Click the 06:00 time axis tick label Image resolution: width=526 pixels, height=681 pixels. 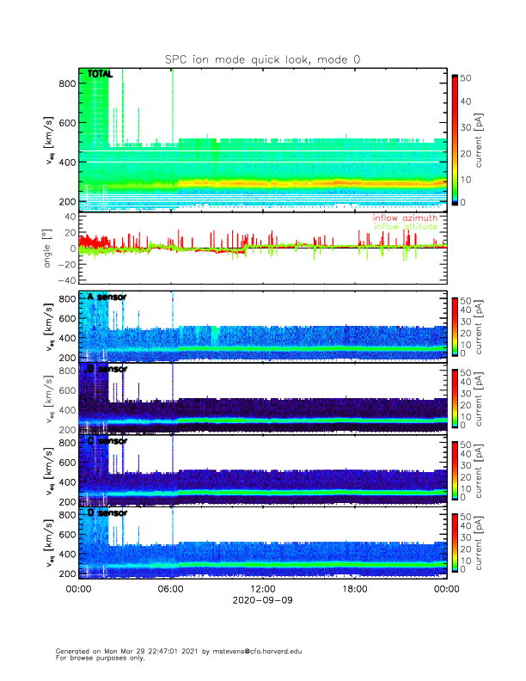[171, 589]
